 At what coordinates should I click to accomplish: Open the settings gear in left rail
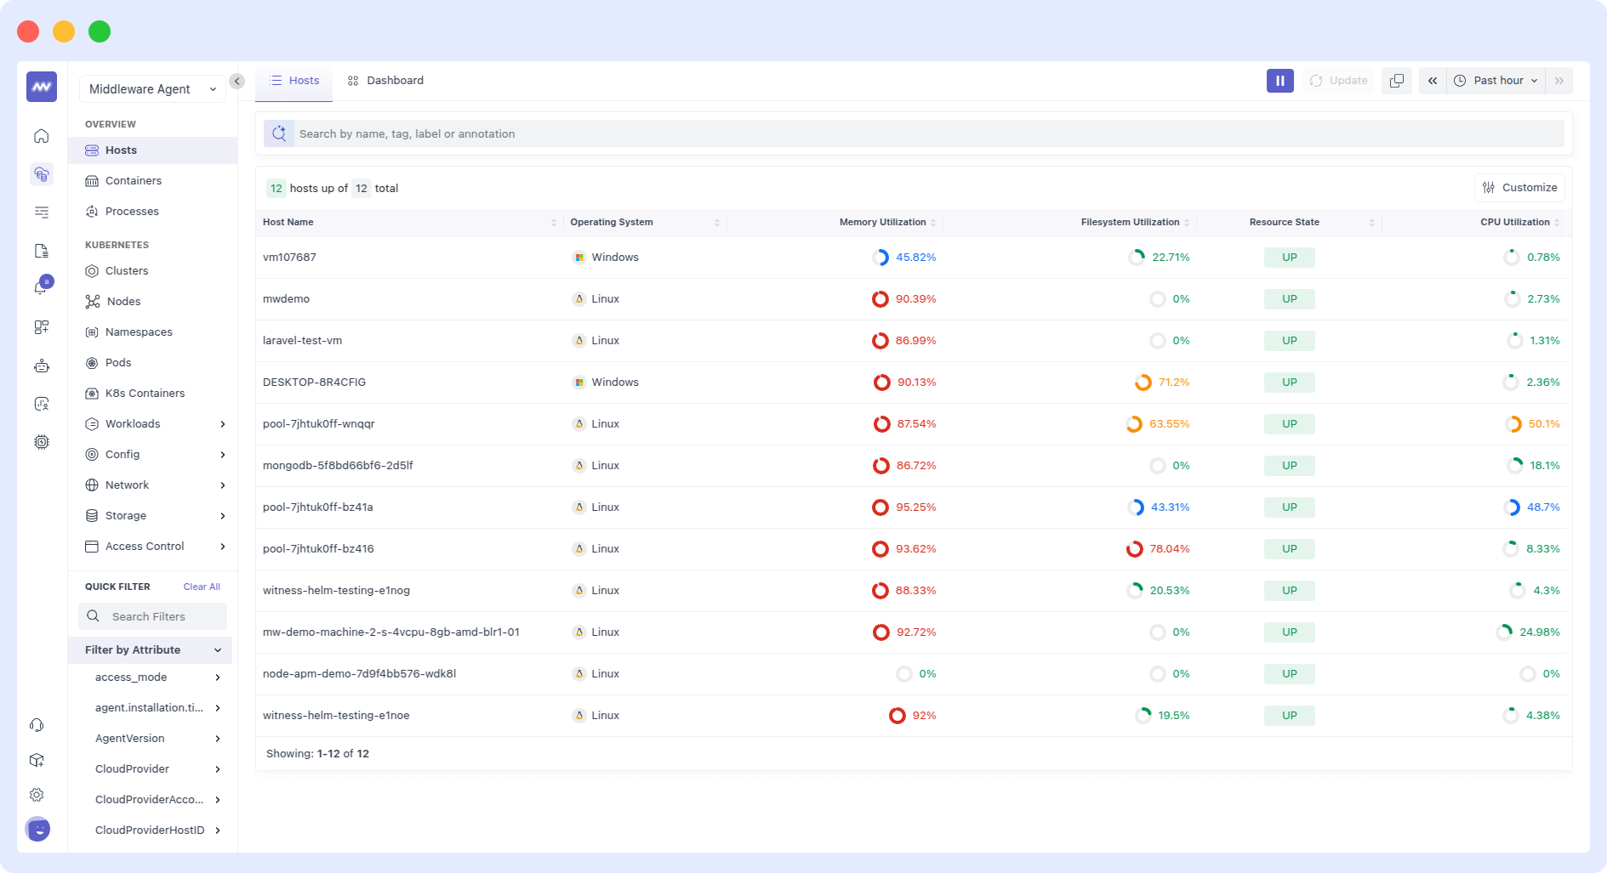[x=37, y=795]
